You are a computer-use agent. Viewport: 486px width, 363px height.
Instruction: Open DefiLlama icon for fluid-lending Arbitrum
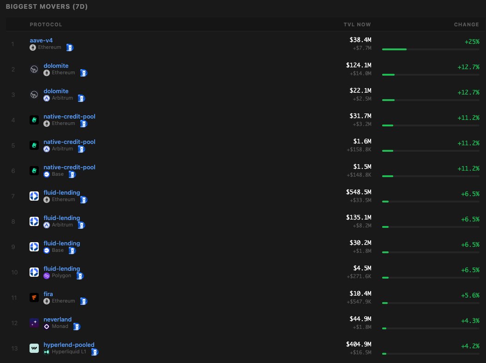(81, 225)
